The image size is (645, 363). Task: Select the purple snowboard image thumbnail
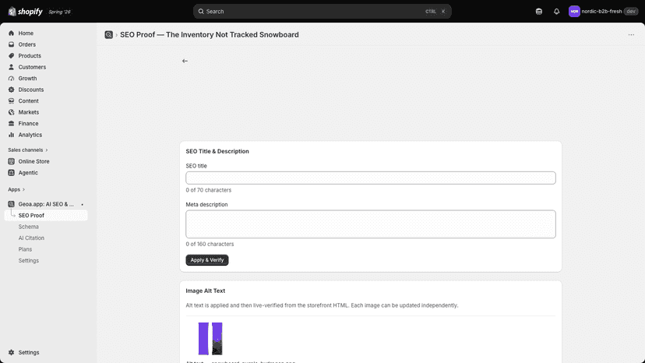210,339
